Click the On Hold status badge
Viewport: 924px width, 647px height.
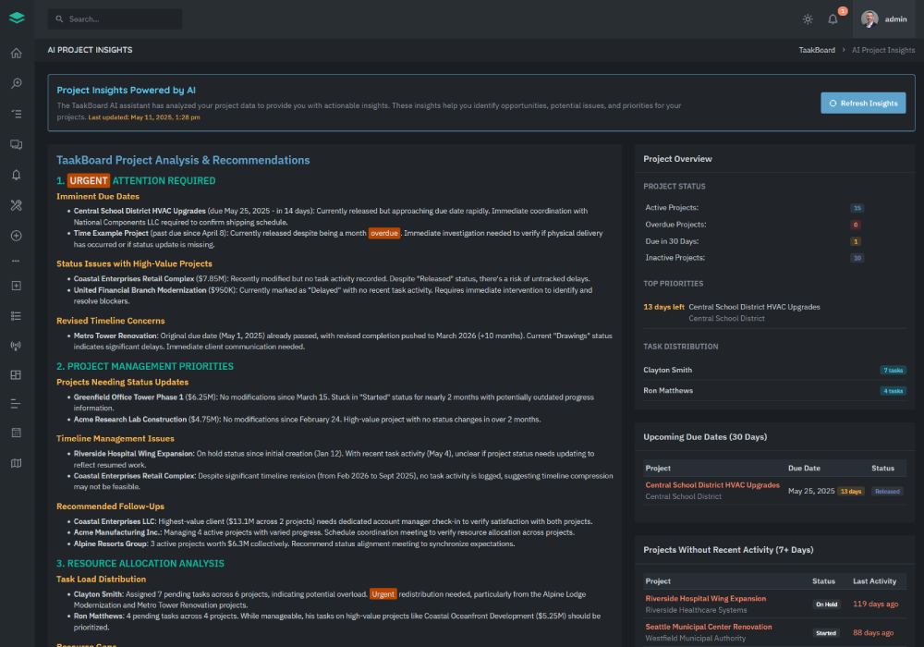pos(826,604)
